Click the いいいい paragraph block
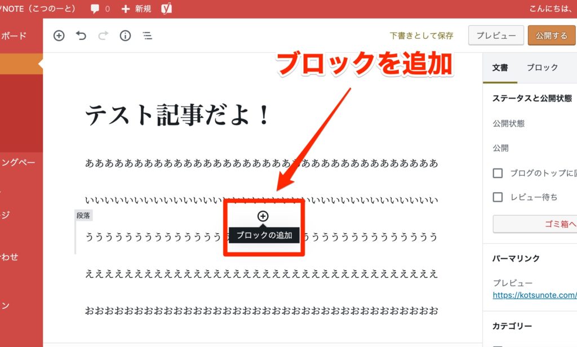This screenshot has height=347, width=577. pyautogui.click(x=261, y=200)
